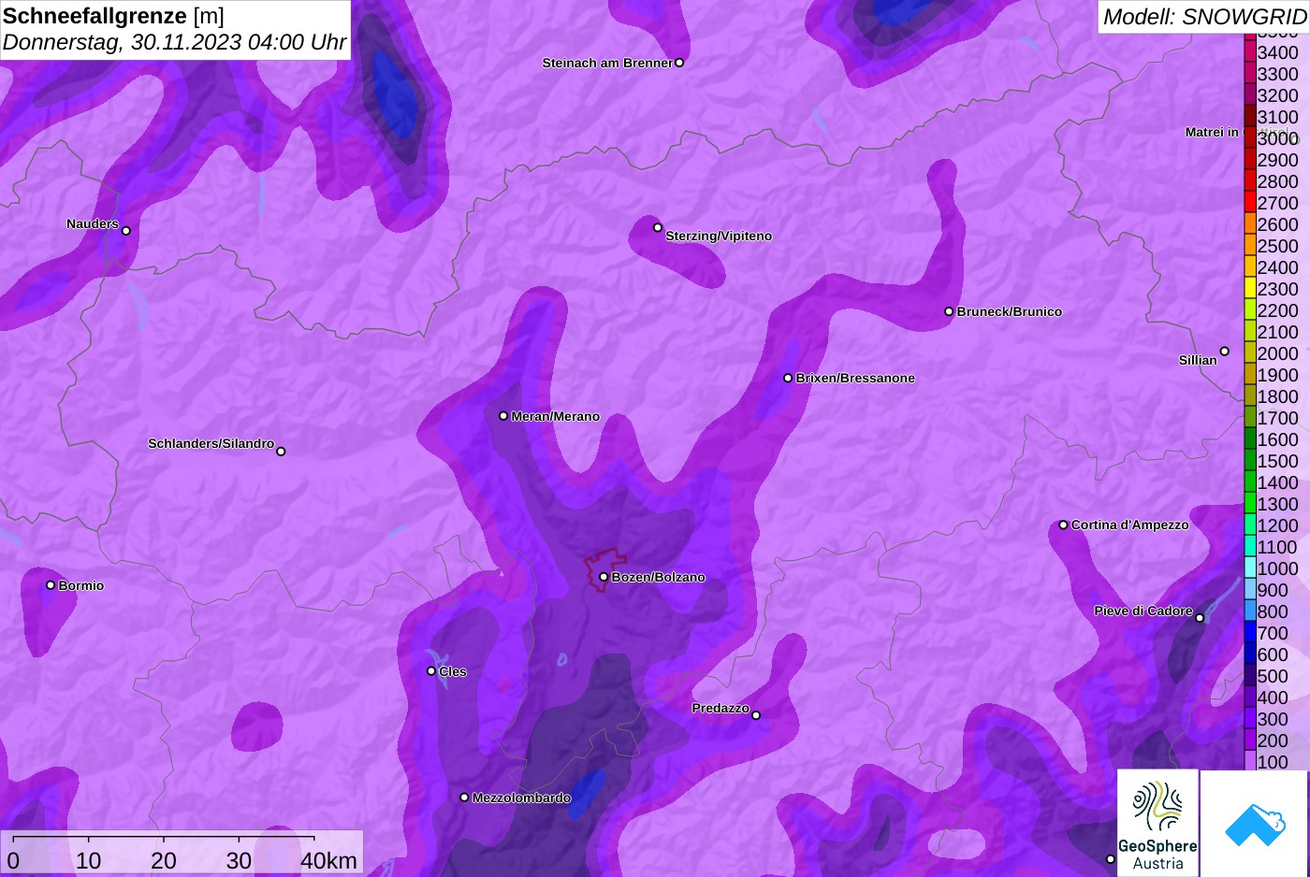Click the green 1500 legend swatch
The image size is (1310, 877).
1250,461
